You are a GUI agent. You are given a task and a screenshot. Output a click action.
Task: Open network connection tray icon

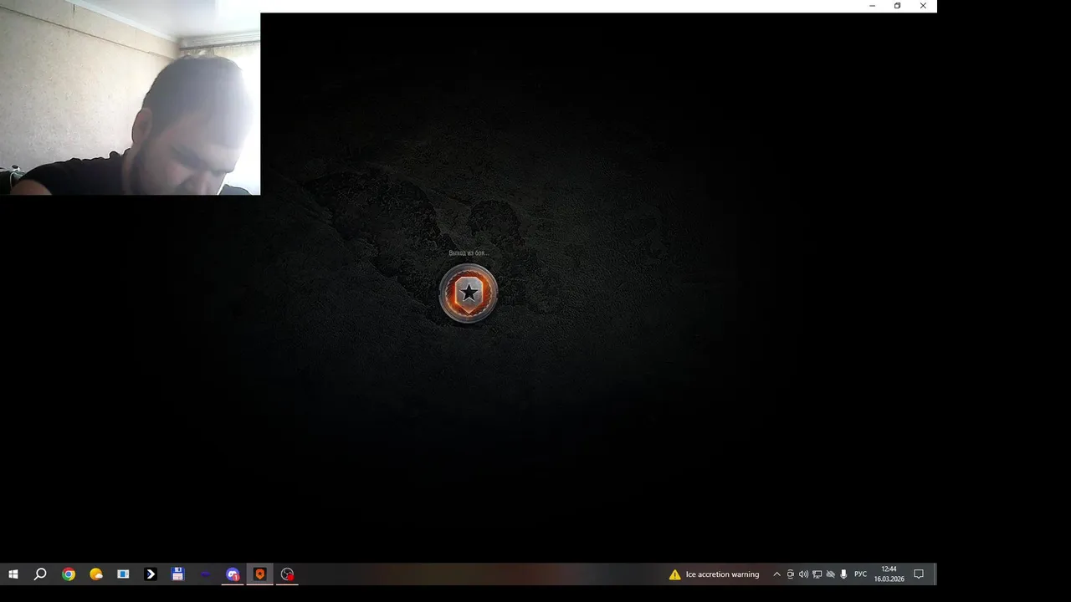coord(817,574)
